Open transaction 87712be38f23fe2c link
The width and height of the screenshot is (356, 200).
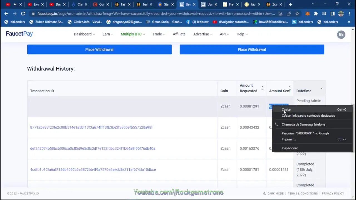pos(91,127)
